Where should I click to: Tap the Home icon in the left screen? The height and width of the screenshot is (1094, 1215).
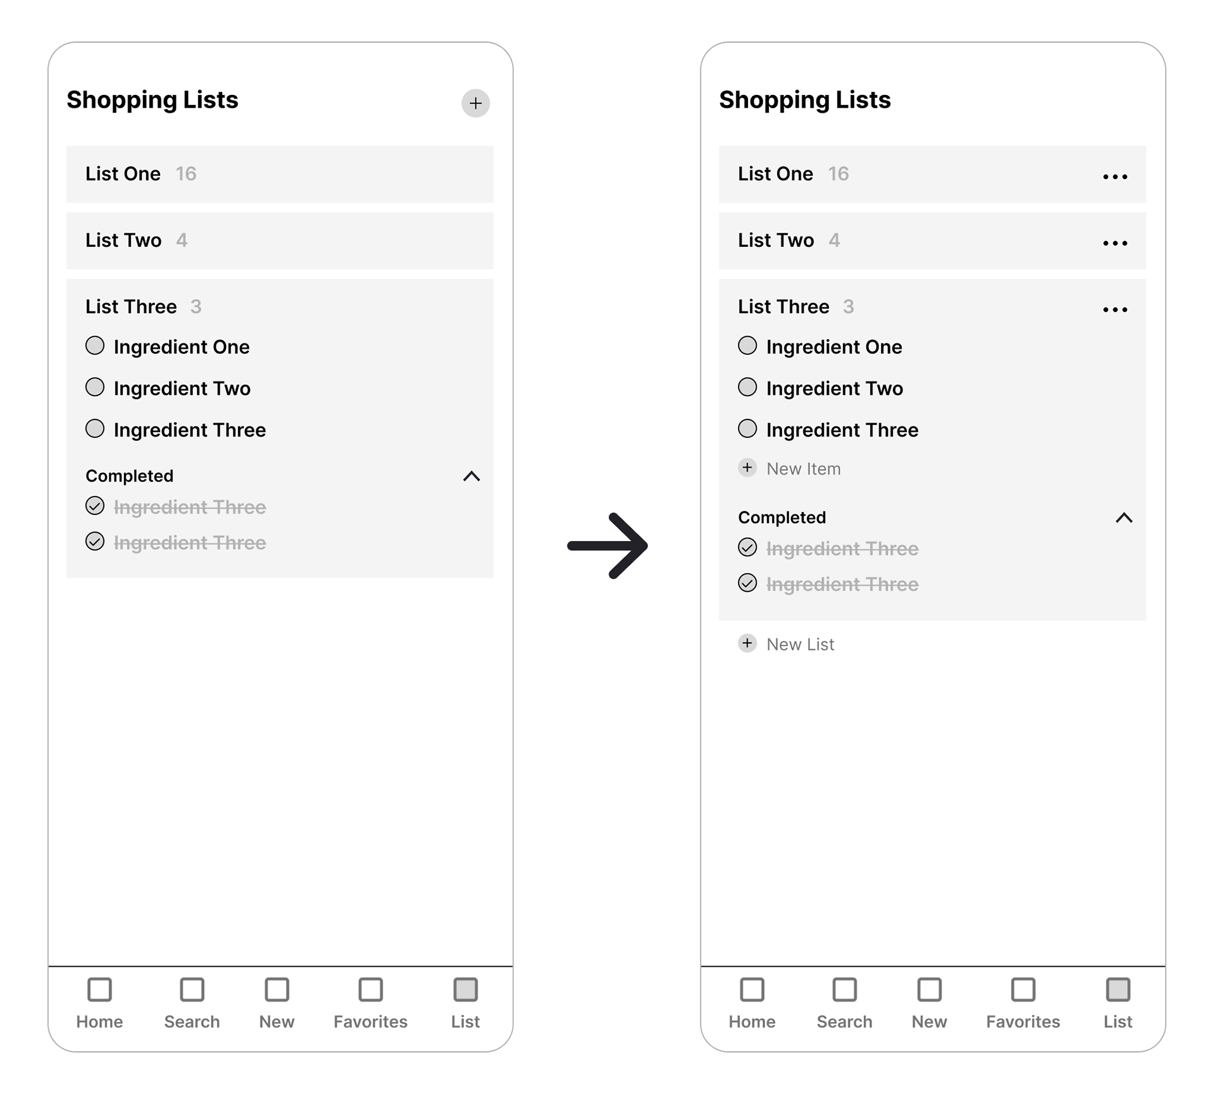pyautogui.click(x=99, y=990)
